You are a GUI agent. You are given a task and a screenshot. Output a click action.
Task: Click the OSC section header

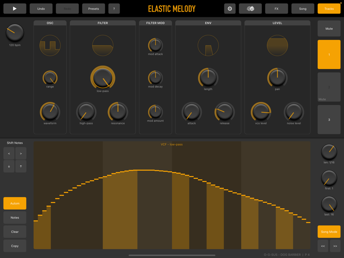(50, 23)
